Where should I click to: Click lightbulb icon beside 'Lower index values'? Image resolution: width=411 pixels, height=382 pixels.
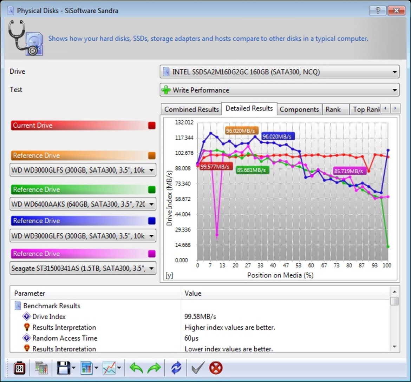(26, 348)
